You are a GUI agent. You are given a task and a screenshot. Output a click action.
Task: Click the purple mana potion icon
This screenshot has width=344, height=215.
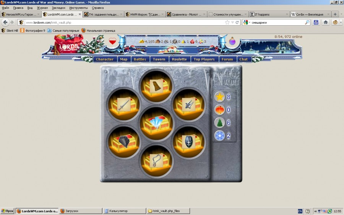tap(232, 41)
